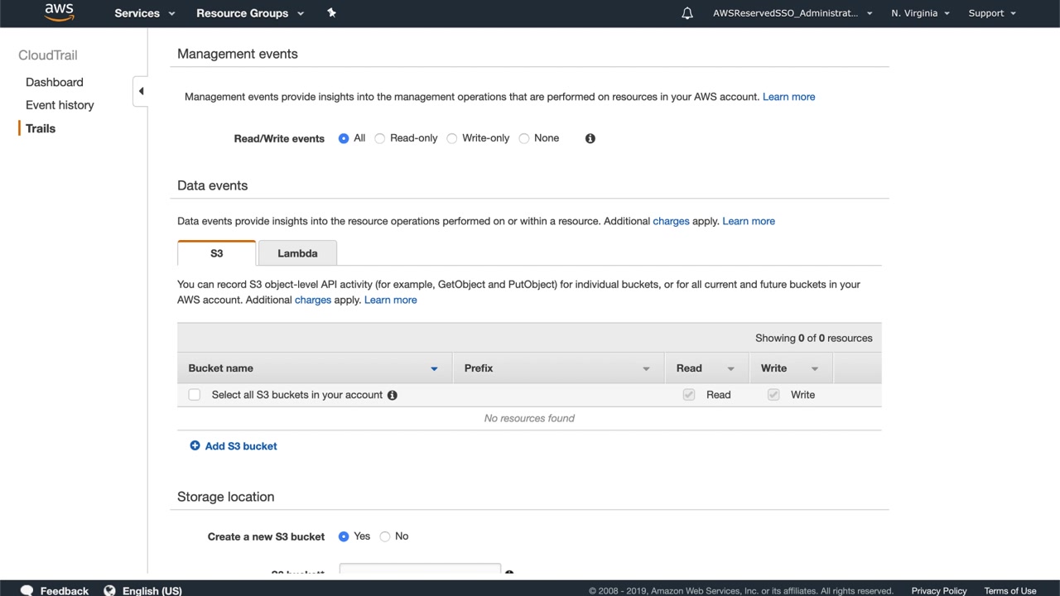The image size is (1060, 596).
Task: Collapse the CloudTrail sidebar arrow
Action: click(x=141, y=91)
